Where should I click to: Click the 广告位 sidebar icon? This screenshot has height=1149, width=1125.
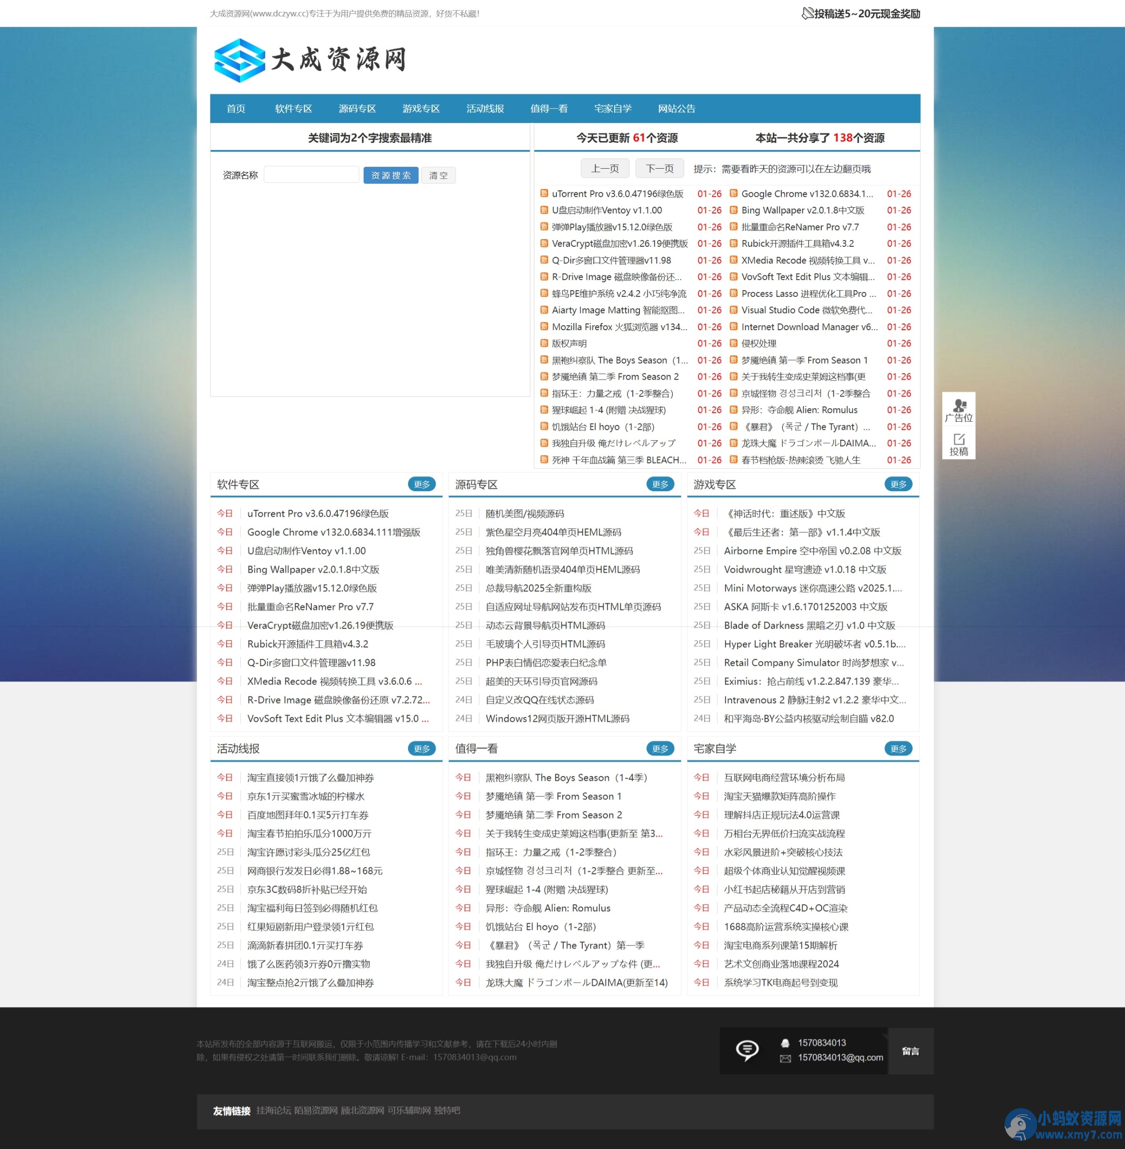[x=958, y=410]
